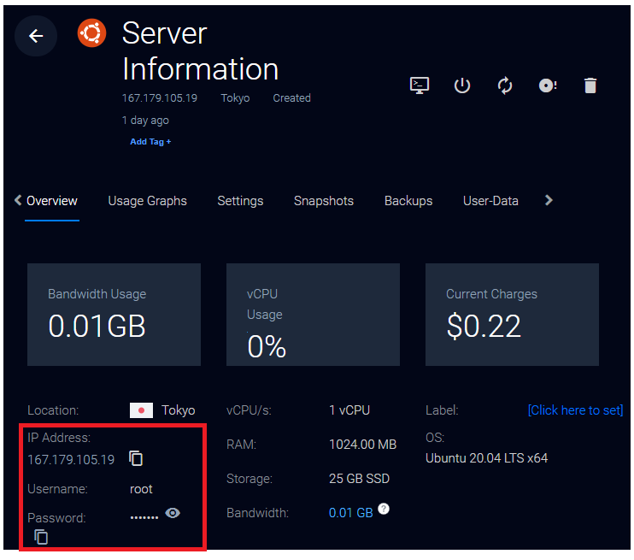Click the 0.01GB usage value
Image resolution: width=634 pixels, height=560 pixels.
click(97, 326)
